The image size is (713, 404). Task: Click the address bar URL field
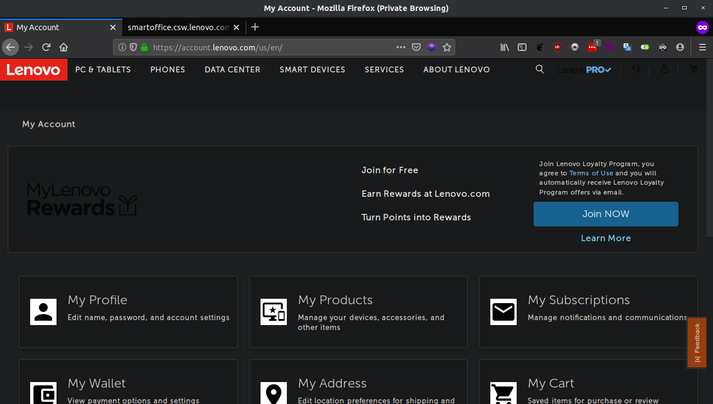point(271,47)
